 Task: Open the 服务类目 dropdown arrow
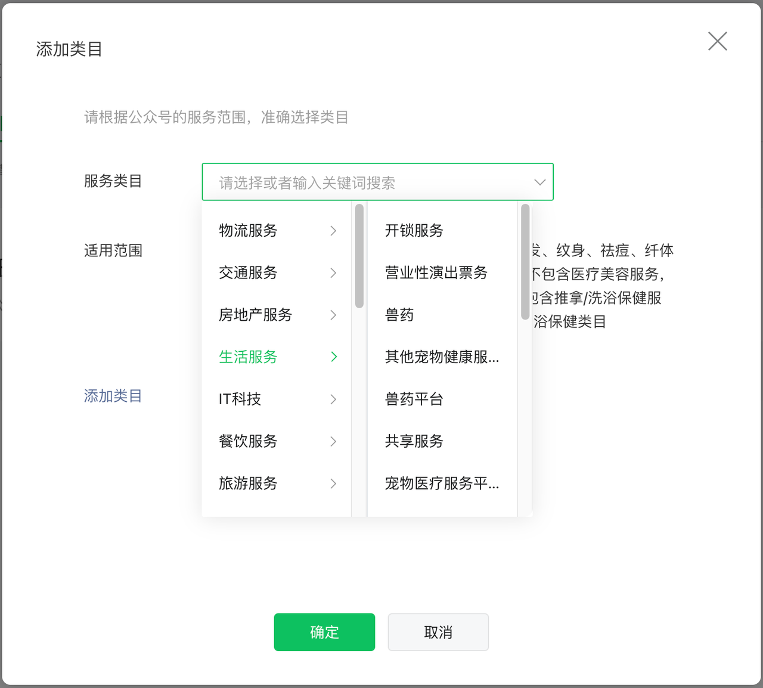[x=539, y=182]
